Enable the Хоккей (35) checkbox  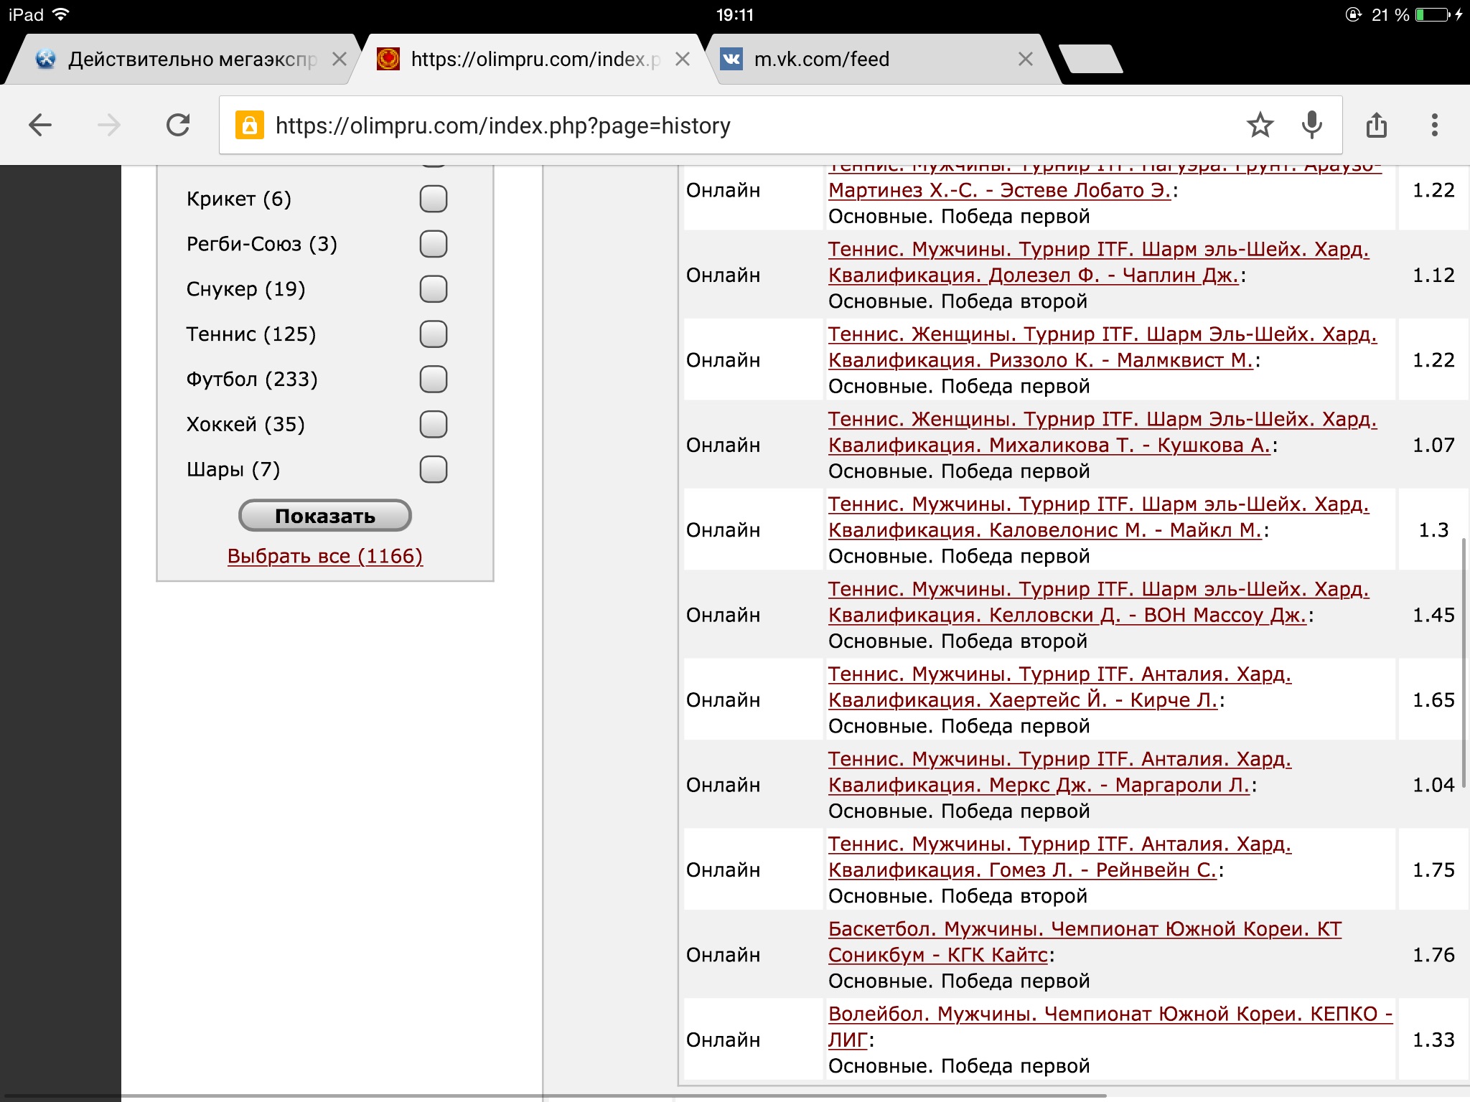tap(433, 424)
